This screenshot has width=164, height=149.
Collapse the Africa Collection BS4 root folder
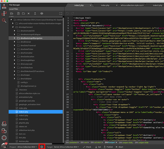point(11,20)
